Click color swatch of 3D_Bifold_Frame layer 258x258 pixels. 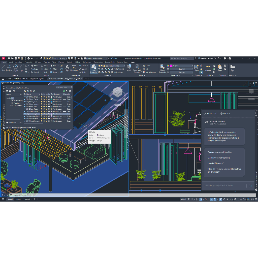point(51,99)
